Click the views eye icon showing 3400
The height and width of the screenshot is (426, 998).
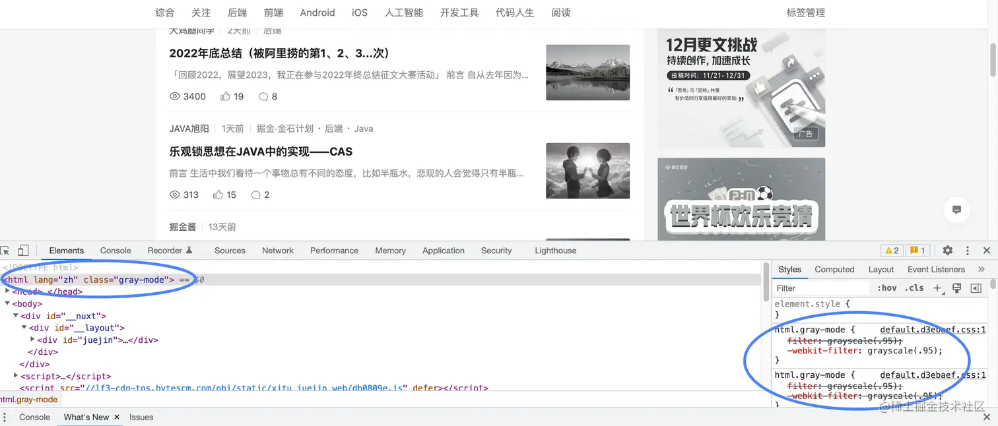[x=175, y=96]
